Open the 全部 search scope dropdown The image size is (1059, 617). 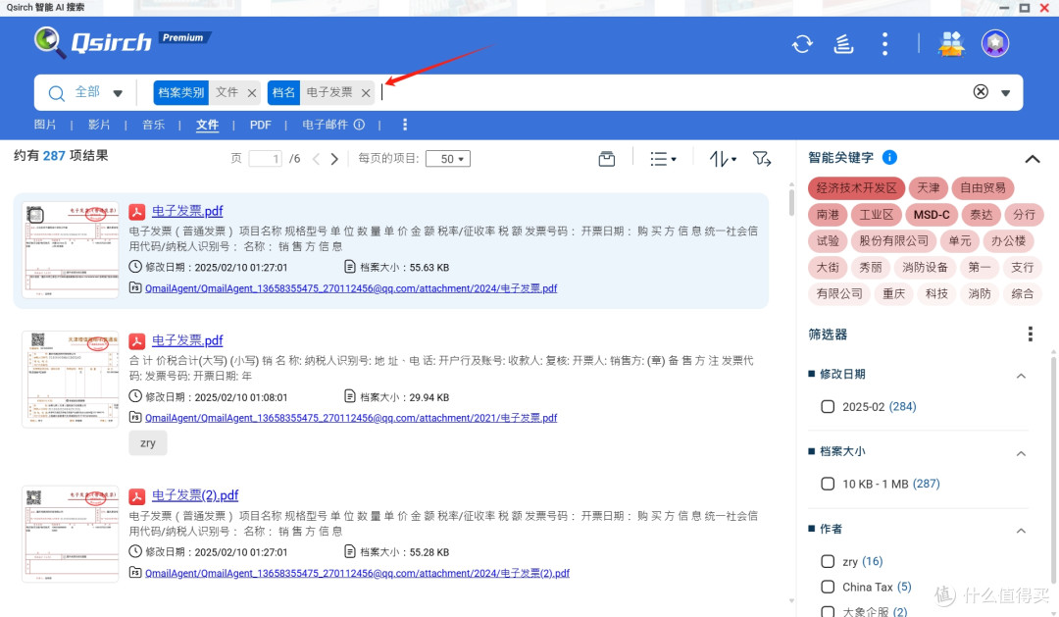pos(99,92)
